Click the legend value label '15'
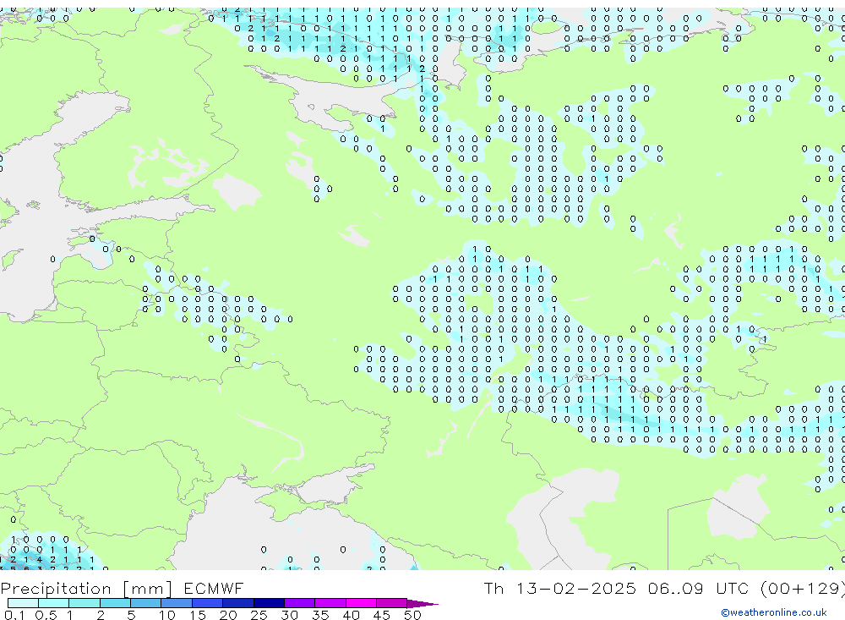The width and height of the screenshot is (845, 620). (198, 615)
